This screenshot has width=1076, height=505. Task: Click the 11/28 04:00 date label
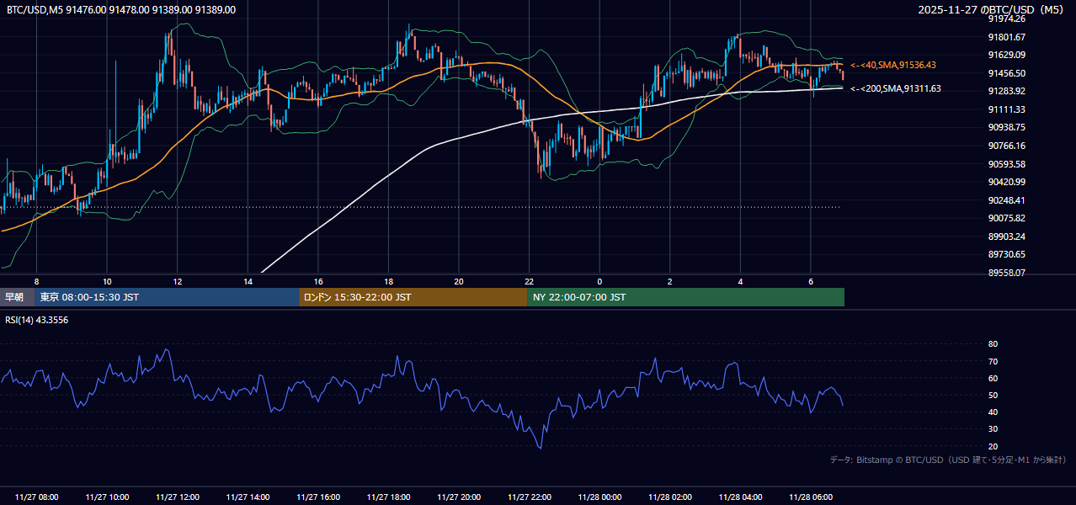[740, 497]
